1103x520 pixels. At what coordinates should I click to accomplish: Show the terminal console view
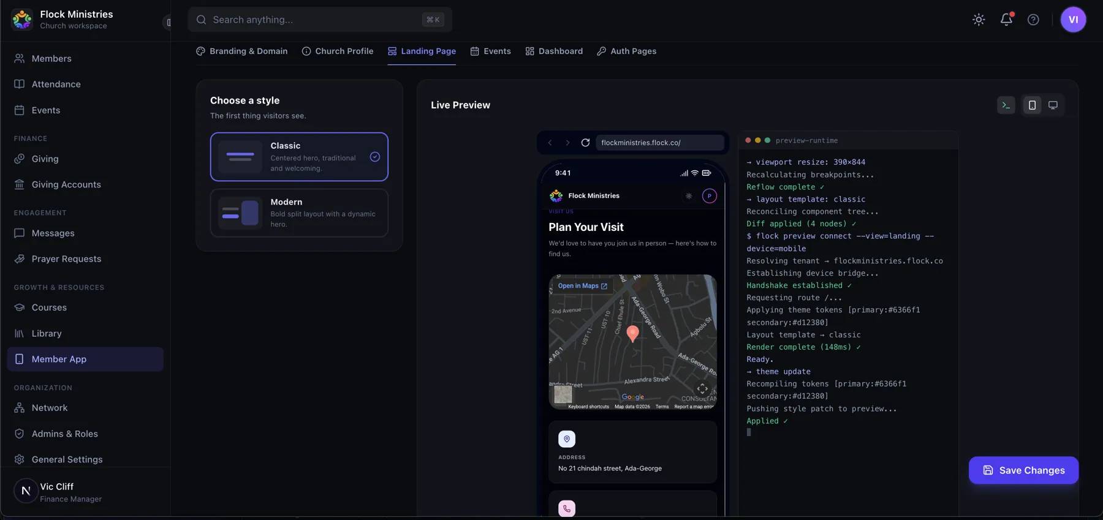tap(1006, 105)
